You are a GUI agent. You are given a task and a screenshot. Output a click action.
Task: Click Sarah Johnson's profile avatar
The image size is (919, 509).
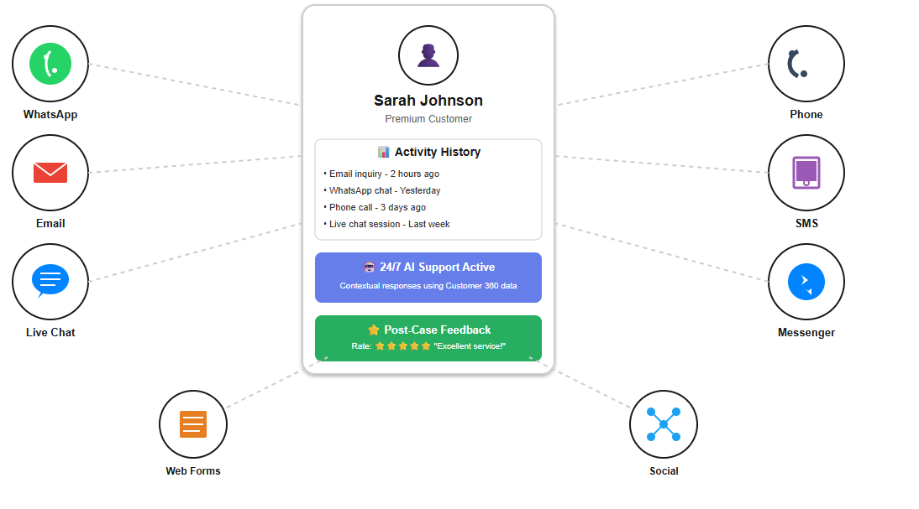point(428,55)
